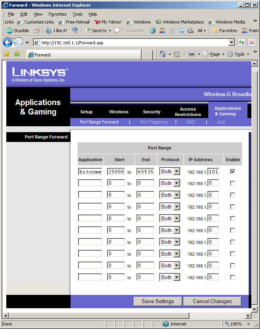Open the File menu
260x329 pixels.
11,14
